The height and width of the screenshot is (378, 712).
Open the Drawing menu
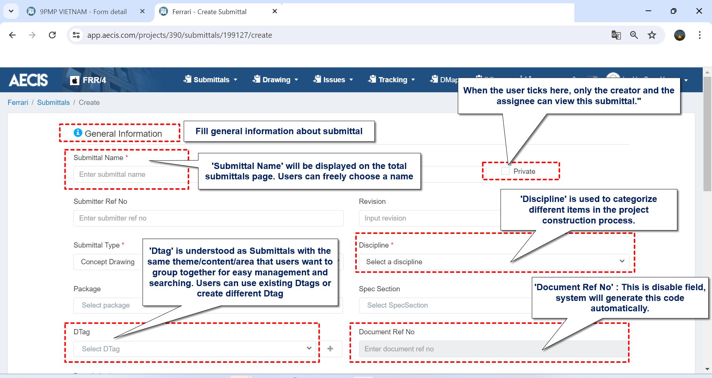pyautogui.click(x=275, y=80)
